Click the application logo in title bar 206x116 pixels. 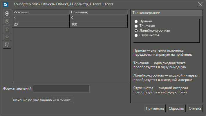pos(5,4)
